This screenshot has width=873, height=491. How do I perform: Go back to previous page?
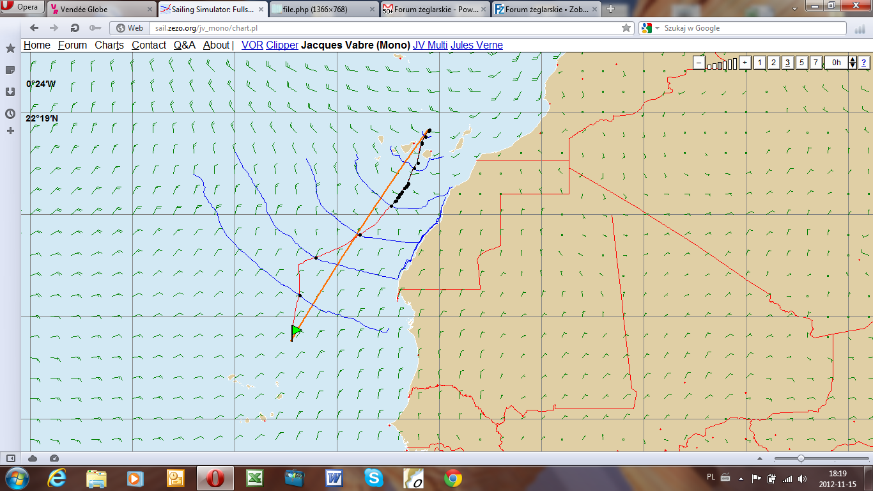point(35,28)
